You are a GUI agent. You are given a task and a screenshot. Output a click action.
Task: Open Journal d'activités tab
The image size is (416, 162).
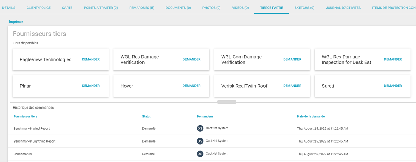(343, 7)
